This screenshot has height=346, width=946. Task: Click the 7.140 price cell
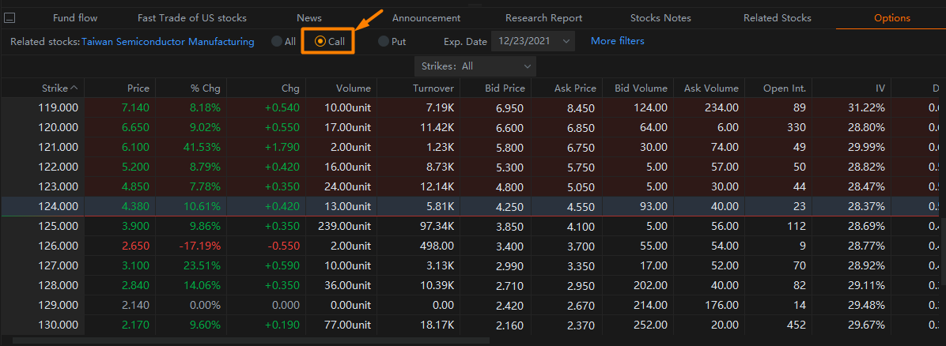coord(135,108)
